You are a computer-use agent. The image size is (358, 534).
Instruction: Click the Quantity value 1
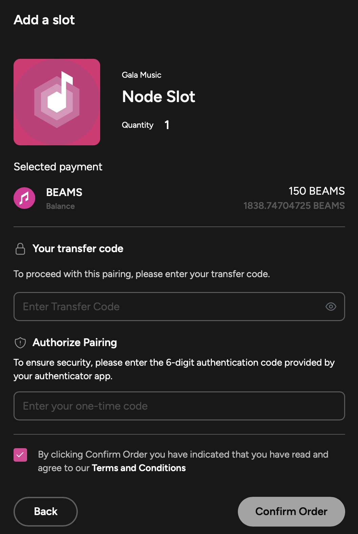(167, 125)
